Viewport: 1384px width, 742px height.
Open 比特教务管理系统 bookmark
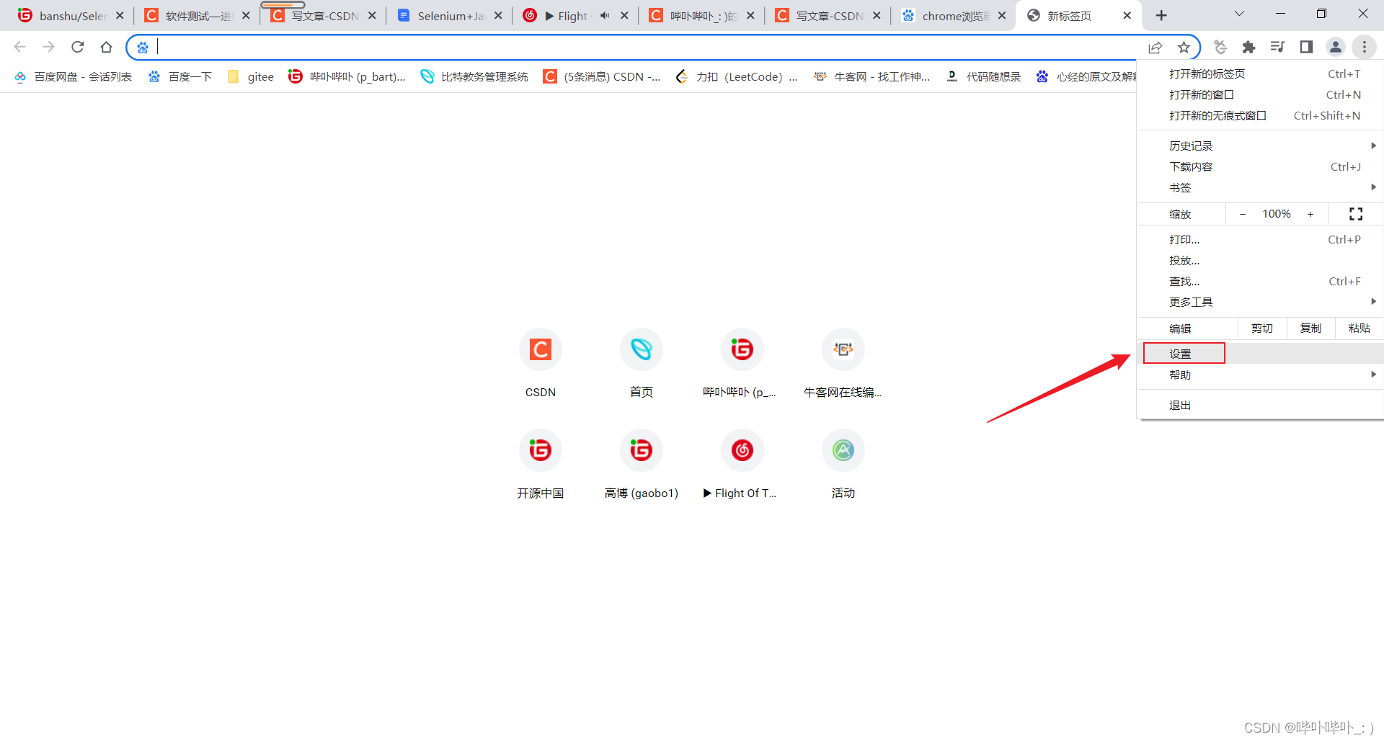tap(474, 76)
